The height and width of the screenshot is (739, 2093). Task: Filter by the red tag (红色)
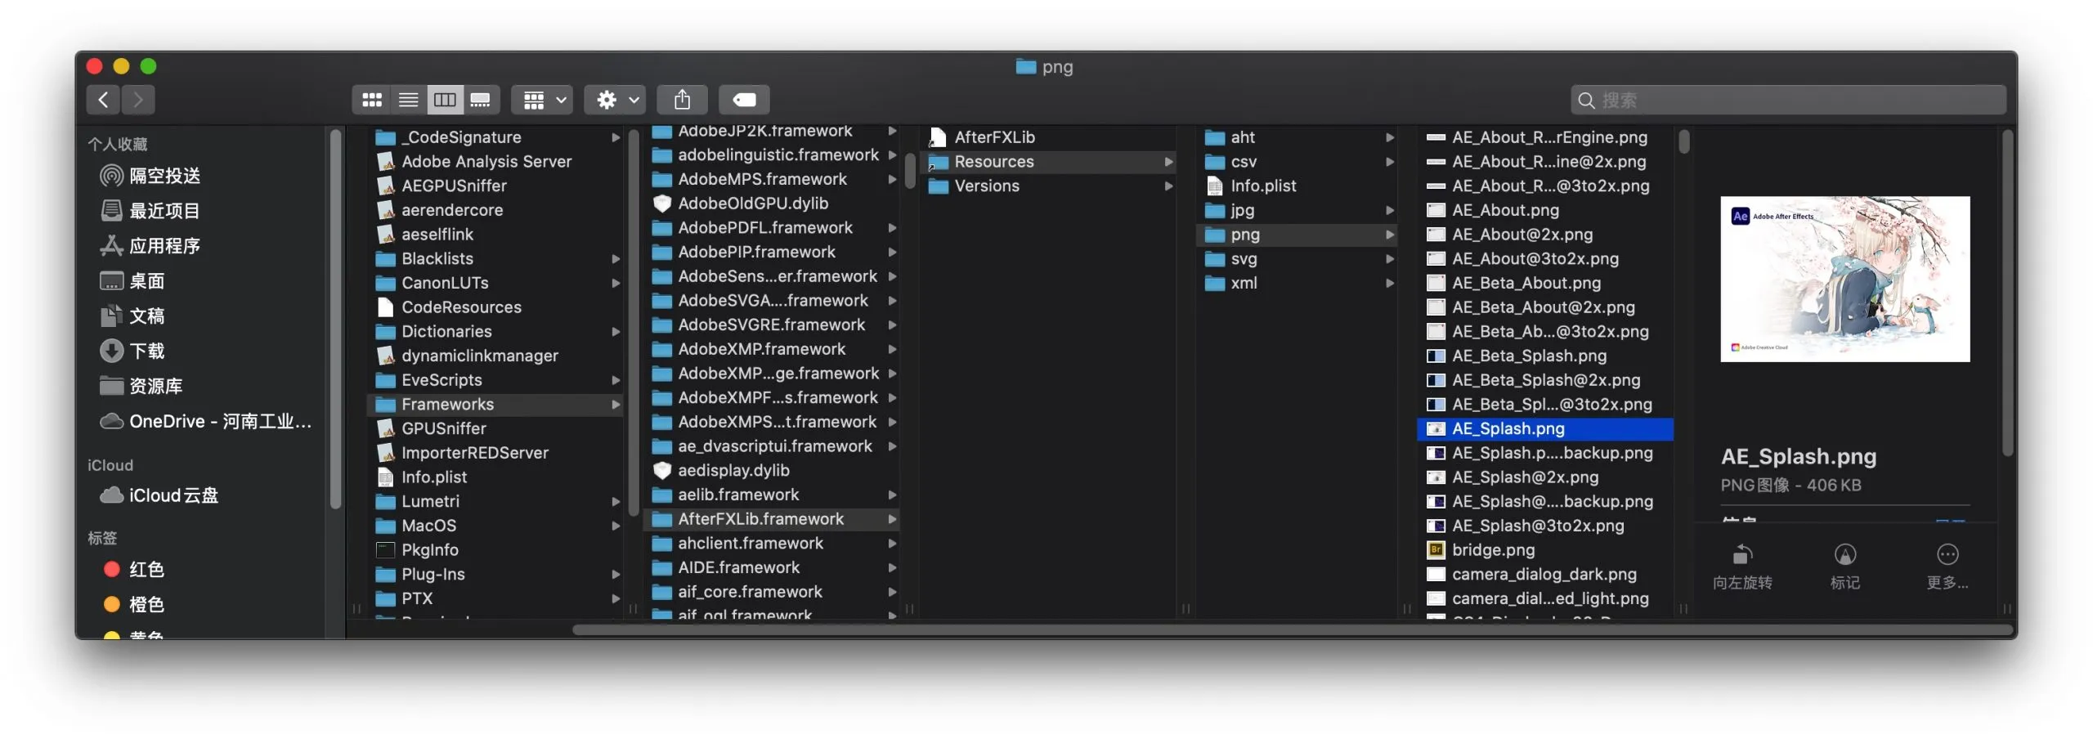(x=135, y=570)
